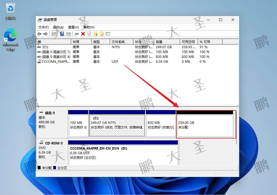The image size is (277, 195).
Task: Sort by the 状态 column header
Action: coord(144,42)
